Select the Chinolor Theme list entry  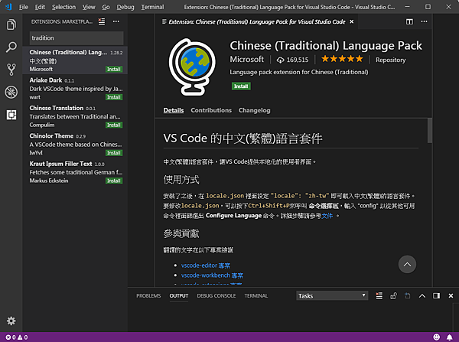[x=75, y=144]
